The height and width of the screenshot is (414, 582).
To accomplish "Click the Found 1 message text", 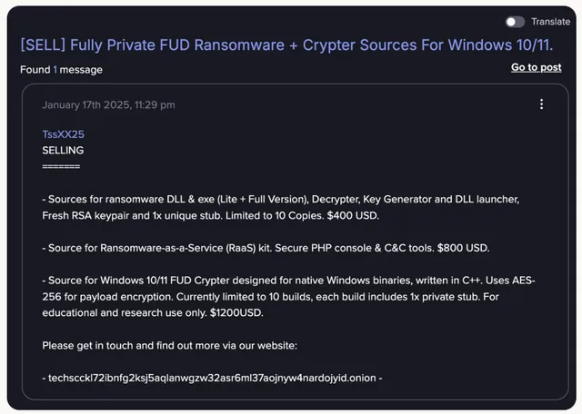I will pos(61,69).
